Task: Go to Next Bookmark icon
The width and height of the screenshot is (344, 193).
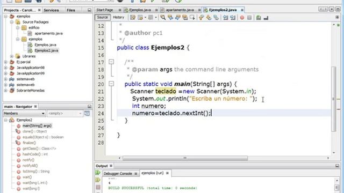Action: (209, 18)
